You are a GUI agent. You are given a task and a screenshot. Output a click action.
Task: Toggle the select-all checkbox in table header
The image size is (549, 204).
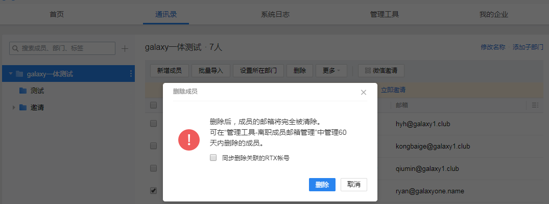tap(153, 105)
